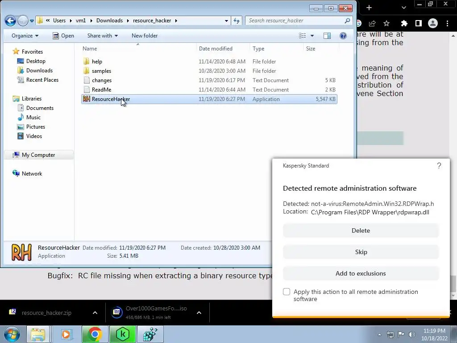Image resolution: width=457 pixels, height=343 pixels.
Task: Open the address bar history dropdown
Action: tap(226, 21)
